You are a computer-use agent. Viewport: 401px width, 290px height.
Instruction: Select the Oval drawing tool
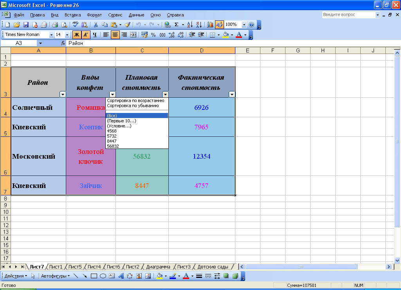tap(103, 276)
